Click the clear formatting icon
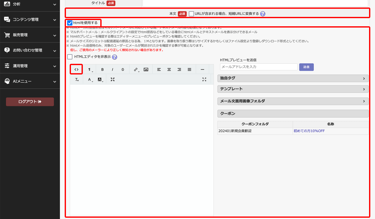The height and width of the screenshot is (219, 375). click(x=77, y=80)
